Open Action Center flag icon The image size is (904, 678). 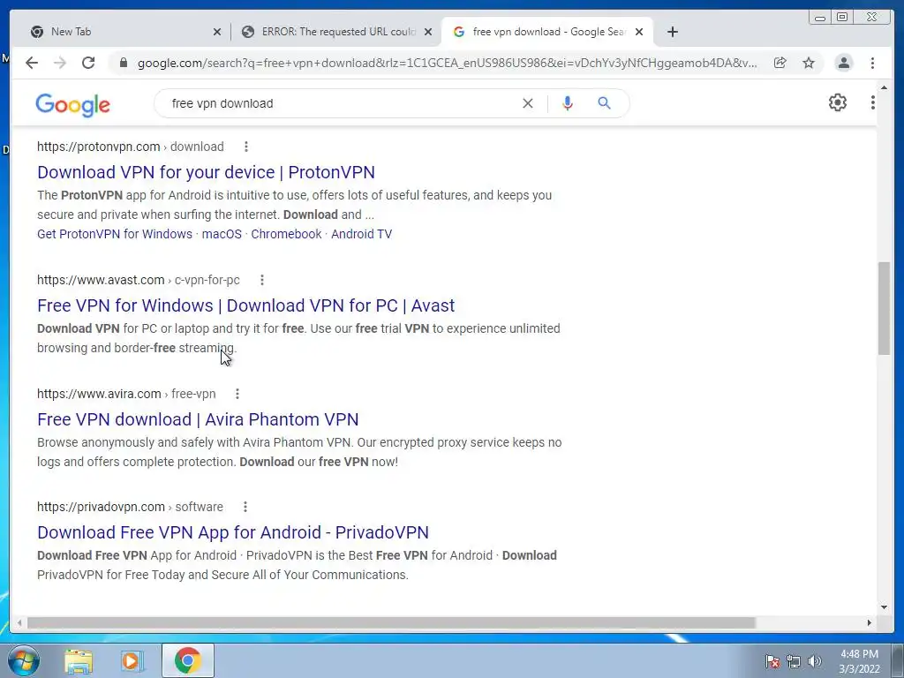point(772,661)
